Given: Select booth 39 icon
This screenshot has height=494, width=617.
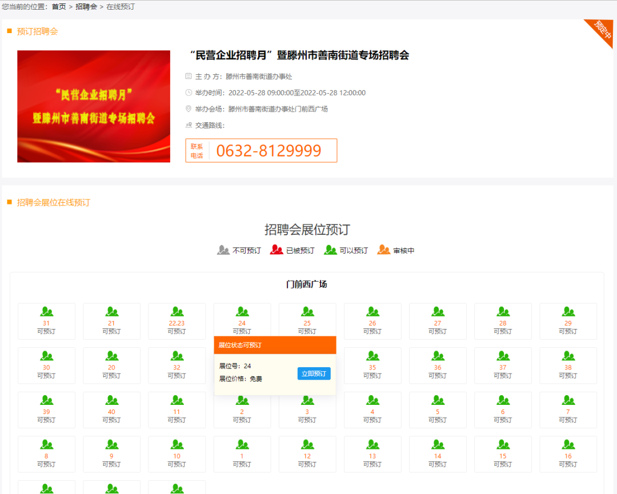Looking at the screenshot, I should click(x=46, y=400).
